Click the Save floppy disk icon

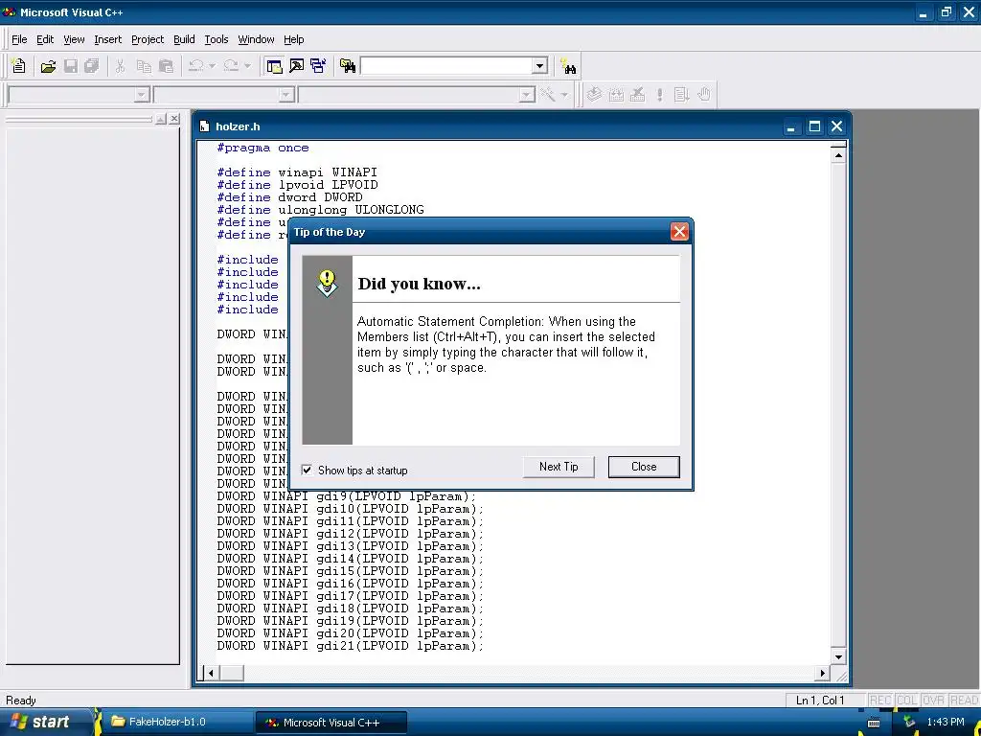(x=71, y=66)
